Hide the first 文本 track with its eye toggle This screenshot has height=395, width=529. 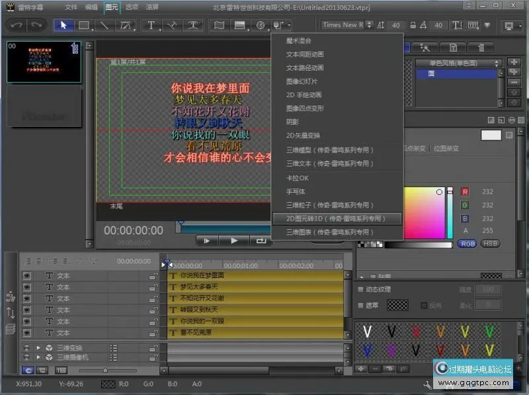point(27,275)
